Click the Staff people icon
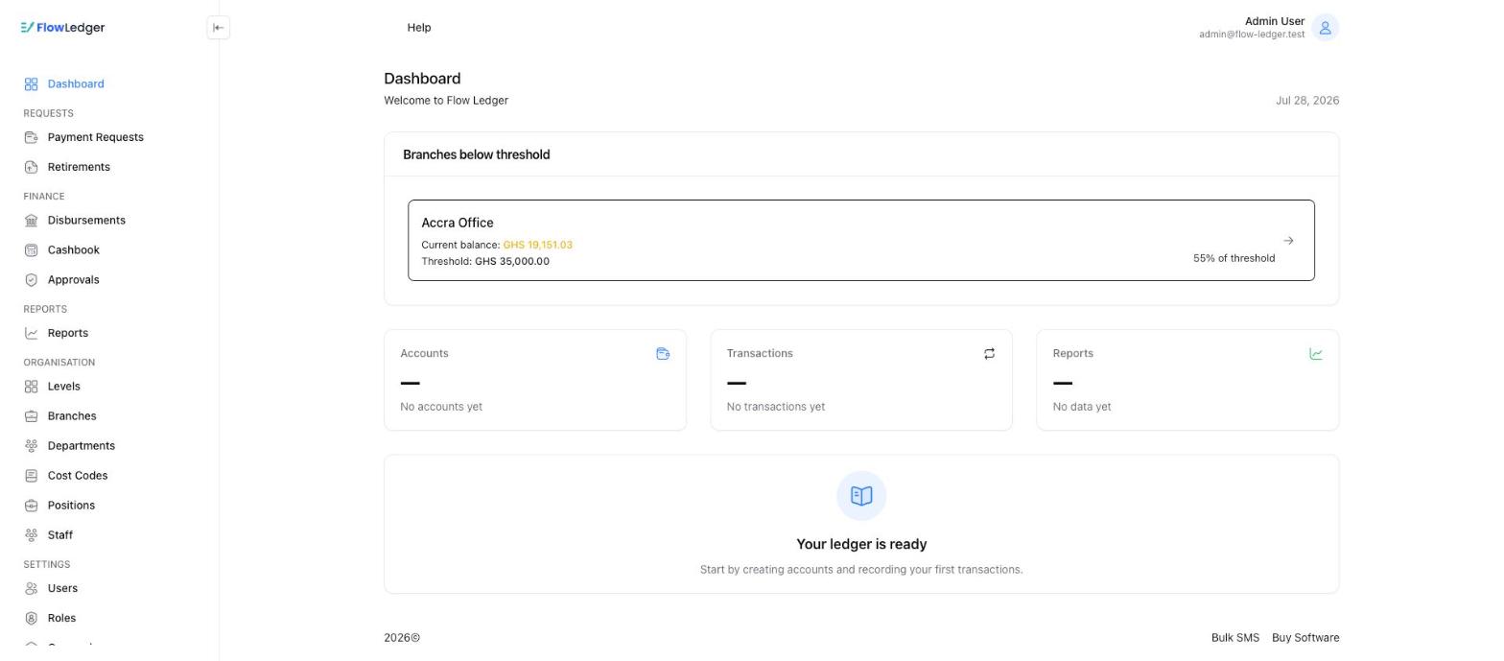This screenshot has width=1504, height=661. [x=31, y=535]
